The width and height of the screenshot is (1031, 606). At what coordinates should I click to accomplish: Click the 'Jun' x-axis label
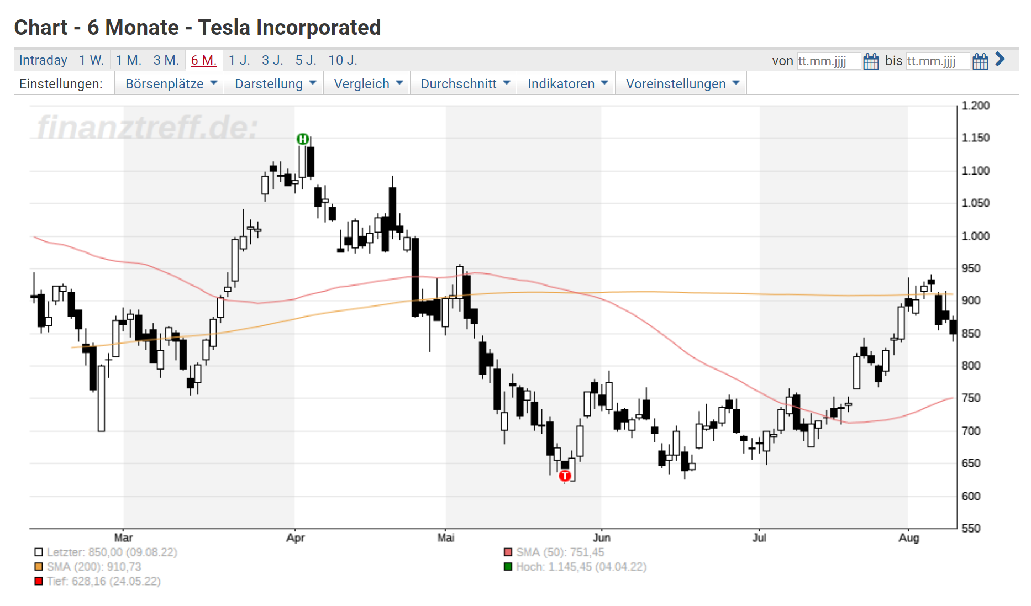coord(602,538)
